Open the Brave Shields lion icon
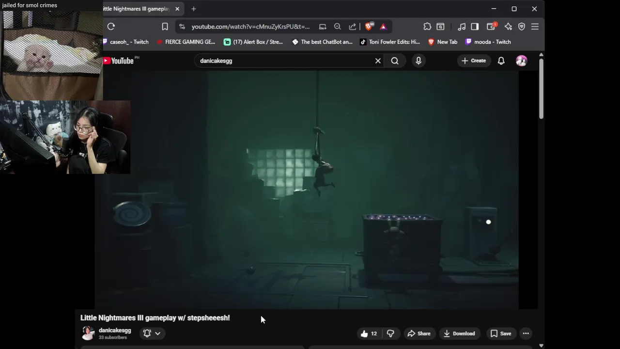 (369, 27)
